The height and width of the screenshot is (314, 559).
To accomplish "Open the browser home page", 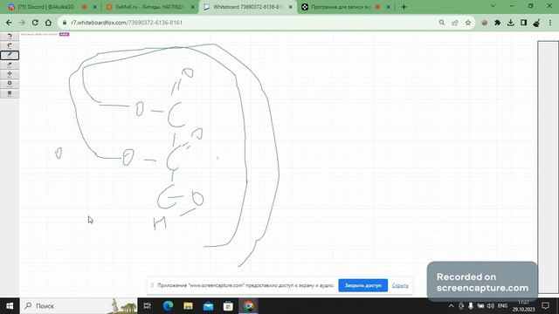I will click(x=48, y=23).
